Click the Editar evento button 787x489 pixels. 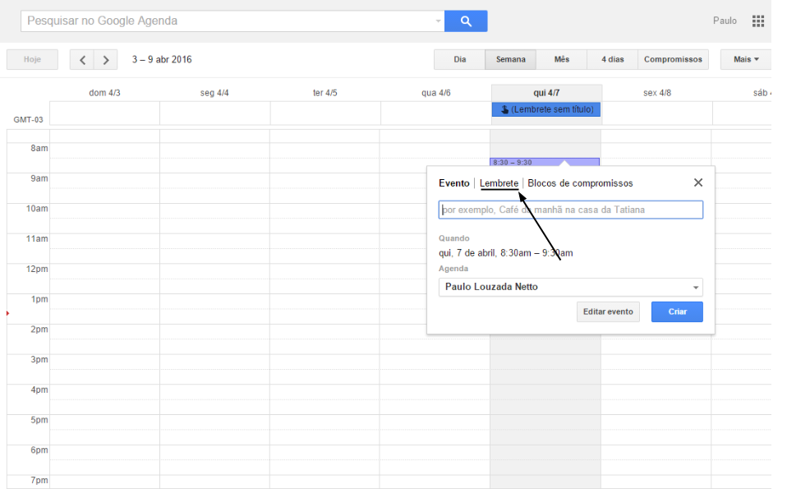tap(608, 311)
